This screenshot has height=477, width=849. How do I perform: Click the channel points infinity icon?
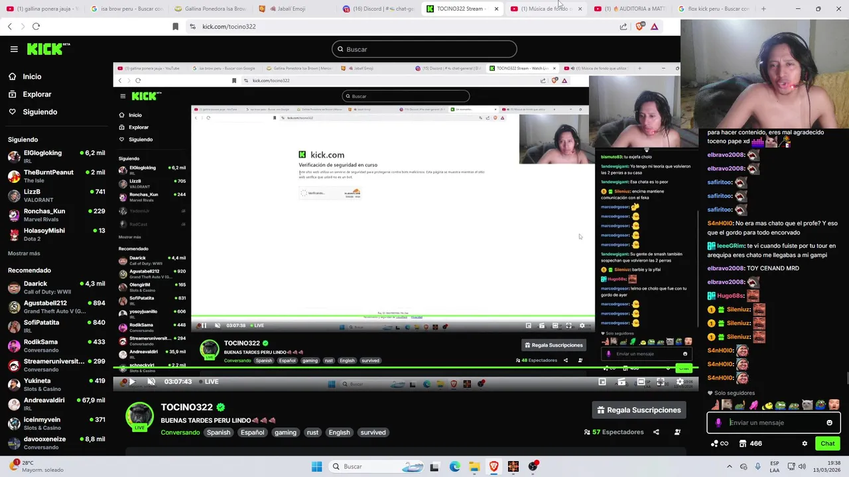coord(719,444)
